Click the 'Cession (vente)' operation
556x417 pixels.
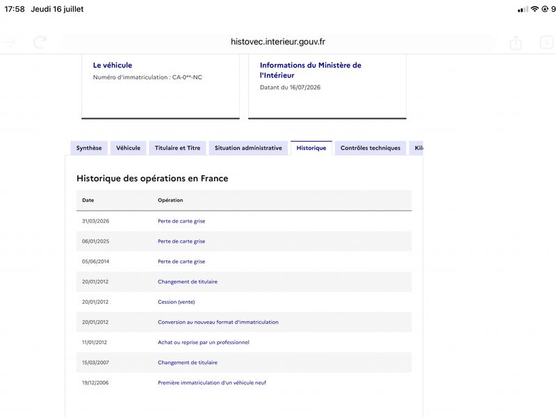[177, 302]
